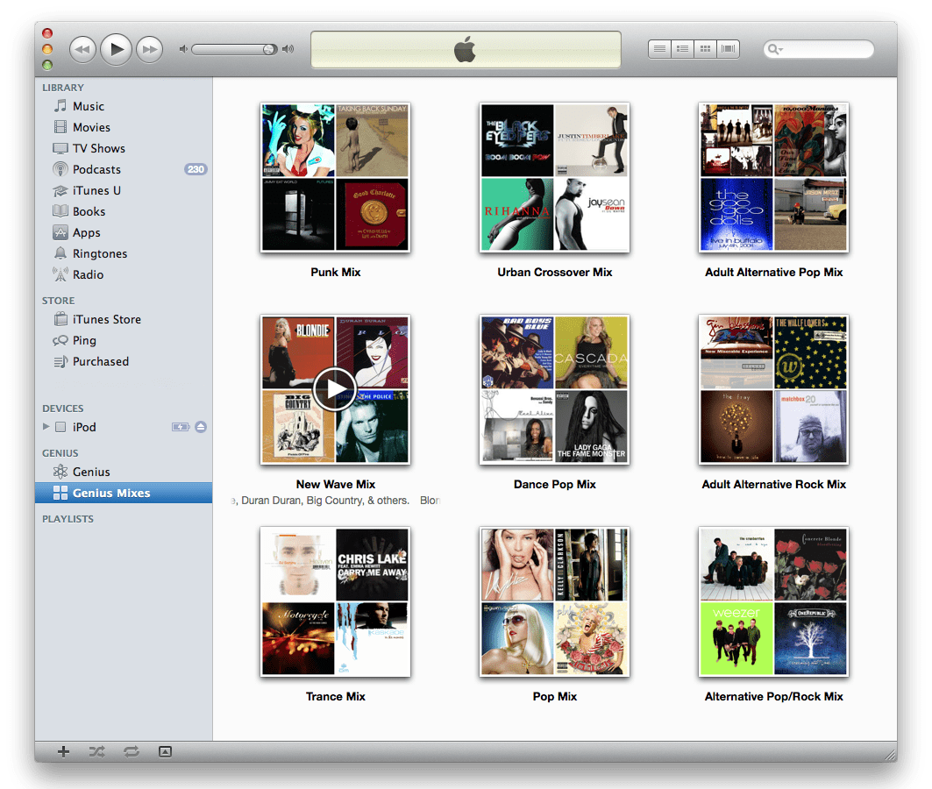
Task: Create a new playlist with the plus button
Action: click(x=62, y=751)
